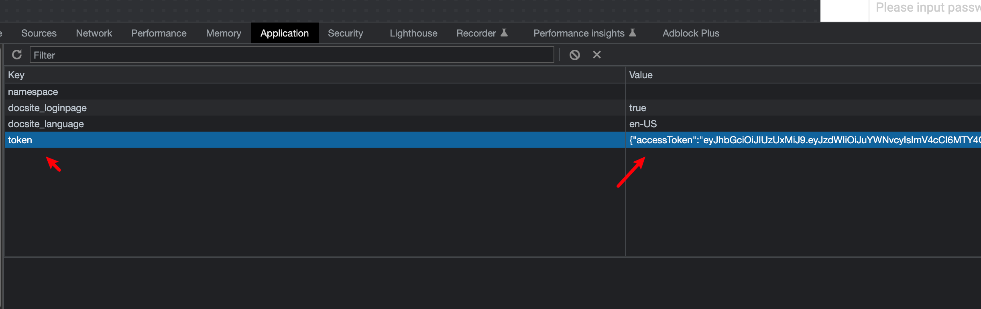Viewport: 981px width, 309px height.
Task: Open the Performance tab
Action: [x=159, y=33]
